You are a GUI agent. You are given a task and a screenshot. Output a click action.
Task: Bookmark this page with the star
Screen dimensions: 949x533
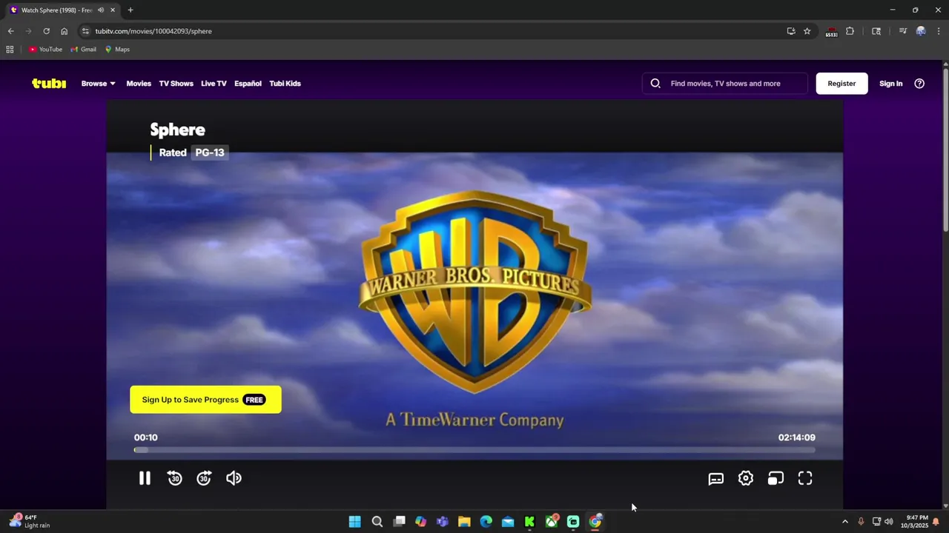(x=807, y=31)
